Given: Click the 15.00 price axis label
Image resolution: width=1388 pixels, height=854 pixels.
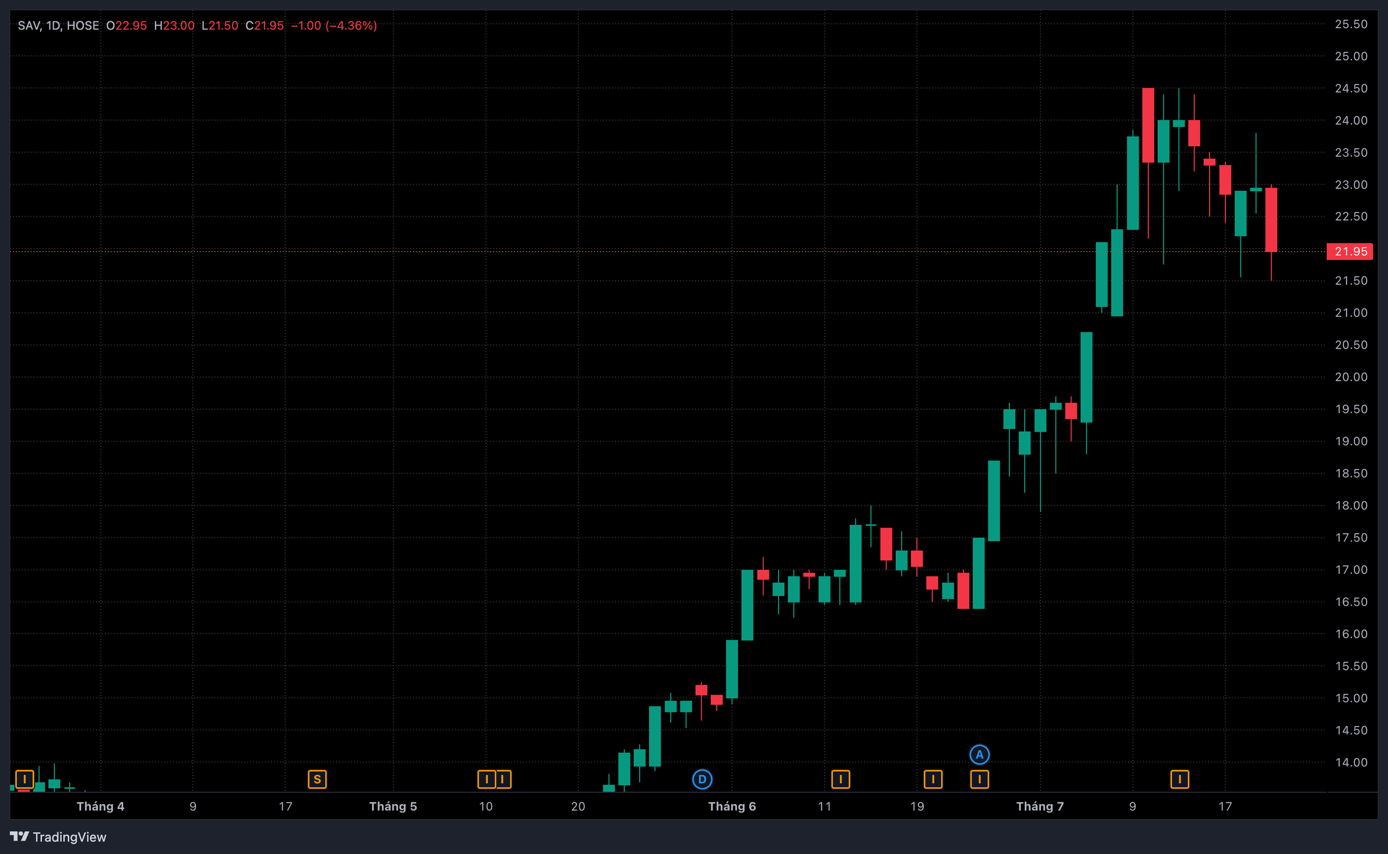Looking at the screenshot, I should point(1351,698).
